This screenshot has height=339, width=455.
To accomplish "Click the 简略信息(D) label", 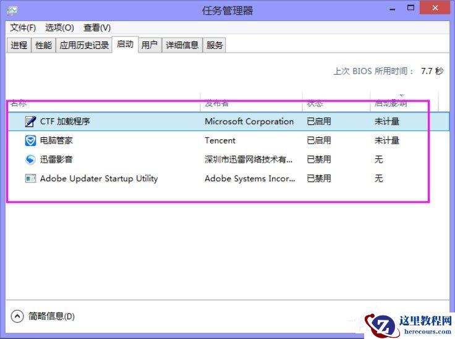I will pyautogui.click(x=51, y=316).
